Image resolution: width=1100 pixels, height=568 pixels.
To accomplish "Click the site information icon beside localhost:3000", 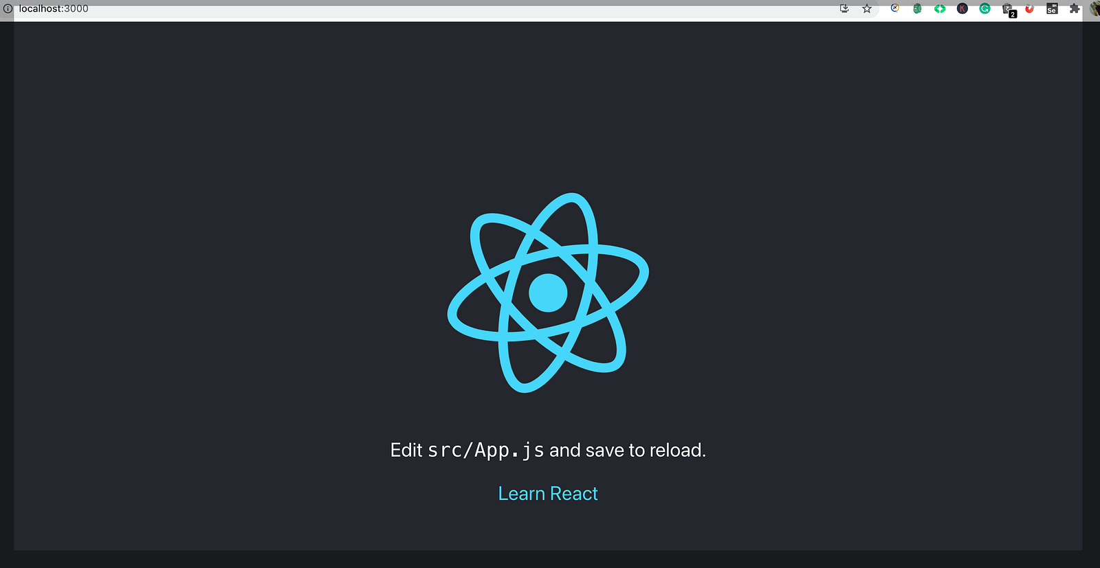I will pyautogui.click(x=8, y=9).
